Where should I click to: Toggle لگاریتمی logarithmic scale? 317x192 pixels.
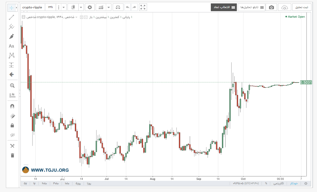278,183
